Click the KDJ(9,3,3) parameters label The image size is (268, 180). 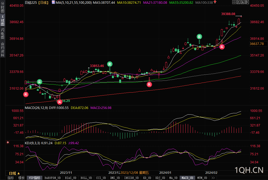tap(32, 143)
